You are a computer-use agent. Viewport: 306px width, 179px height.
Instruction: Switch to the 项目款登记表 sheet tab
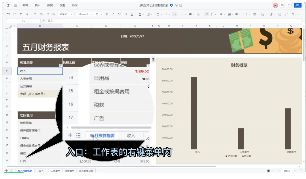(86, 171)
